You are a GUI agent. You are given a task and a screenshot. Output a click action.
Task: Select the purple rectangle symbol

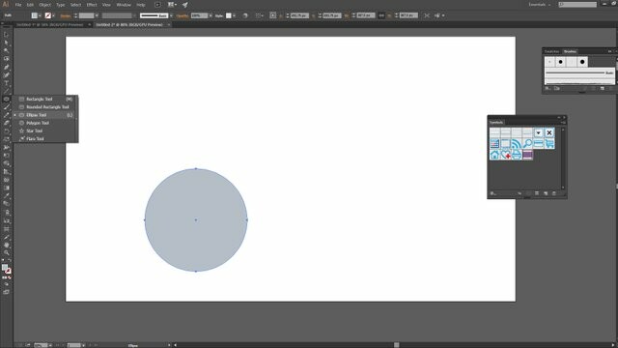click(527, 155)
